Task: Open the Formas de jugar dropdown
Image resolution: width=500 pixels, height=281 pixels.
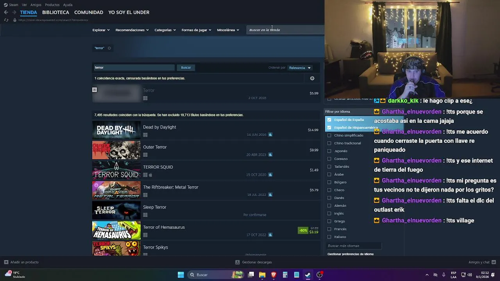Action: point(196,30)
